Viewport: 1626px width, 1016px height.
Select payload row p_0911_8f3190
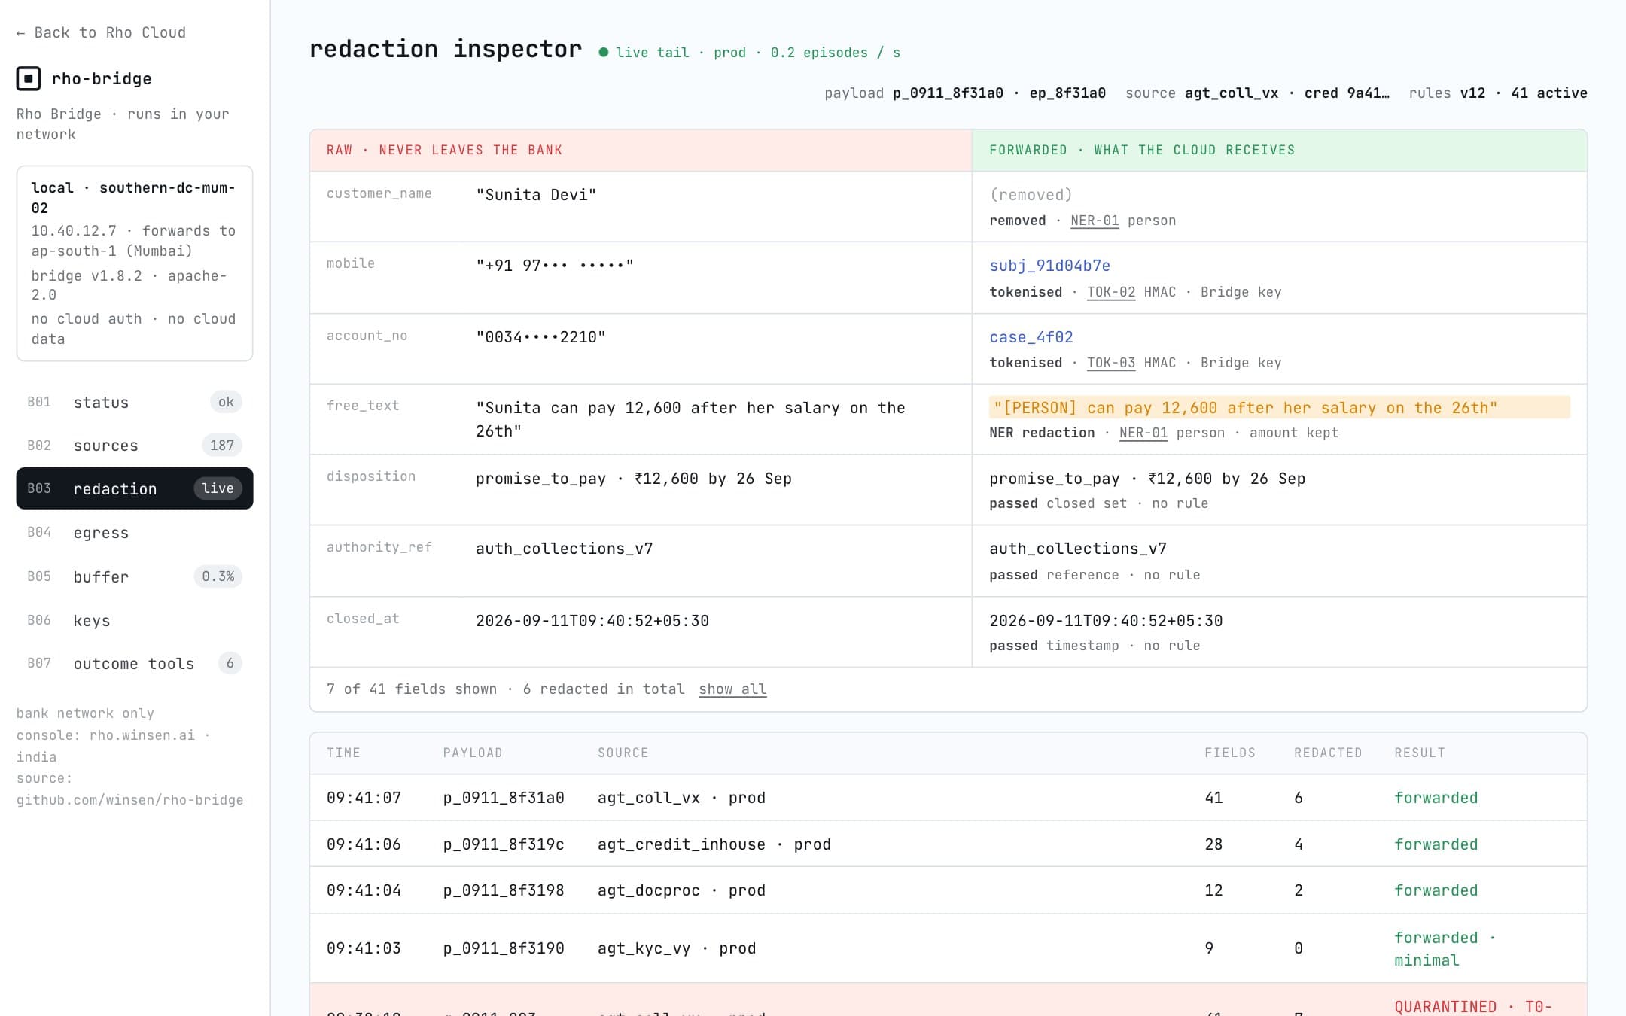(x=948, y=948)
